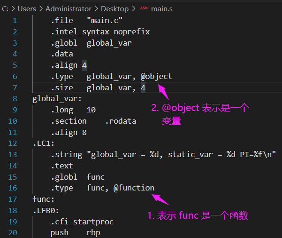Open the main.s breadcrumb item

tap(162, 9)
